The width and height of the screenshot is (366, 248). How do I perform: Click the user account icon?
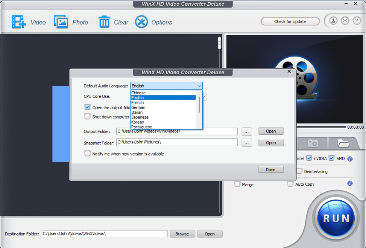[x=333, y=21]
